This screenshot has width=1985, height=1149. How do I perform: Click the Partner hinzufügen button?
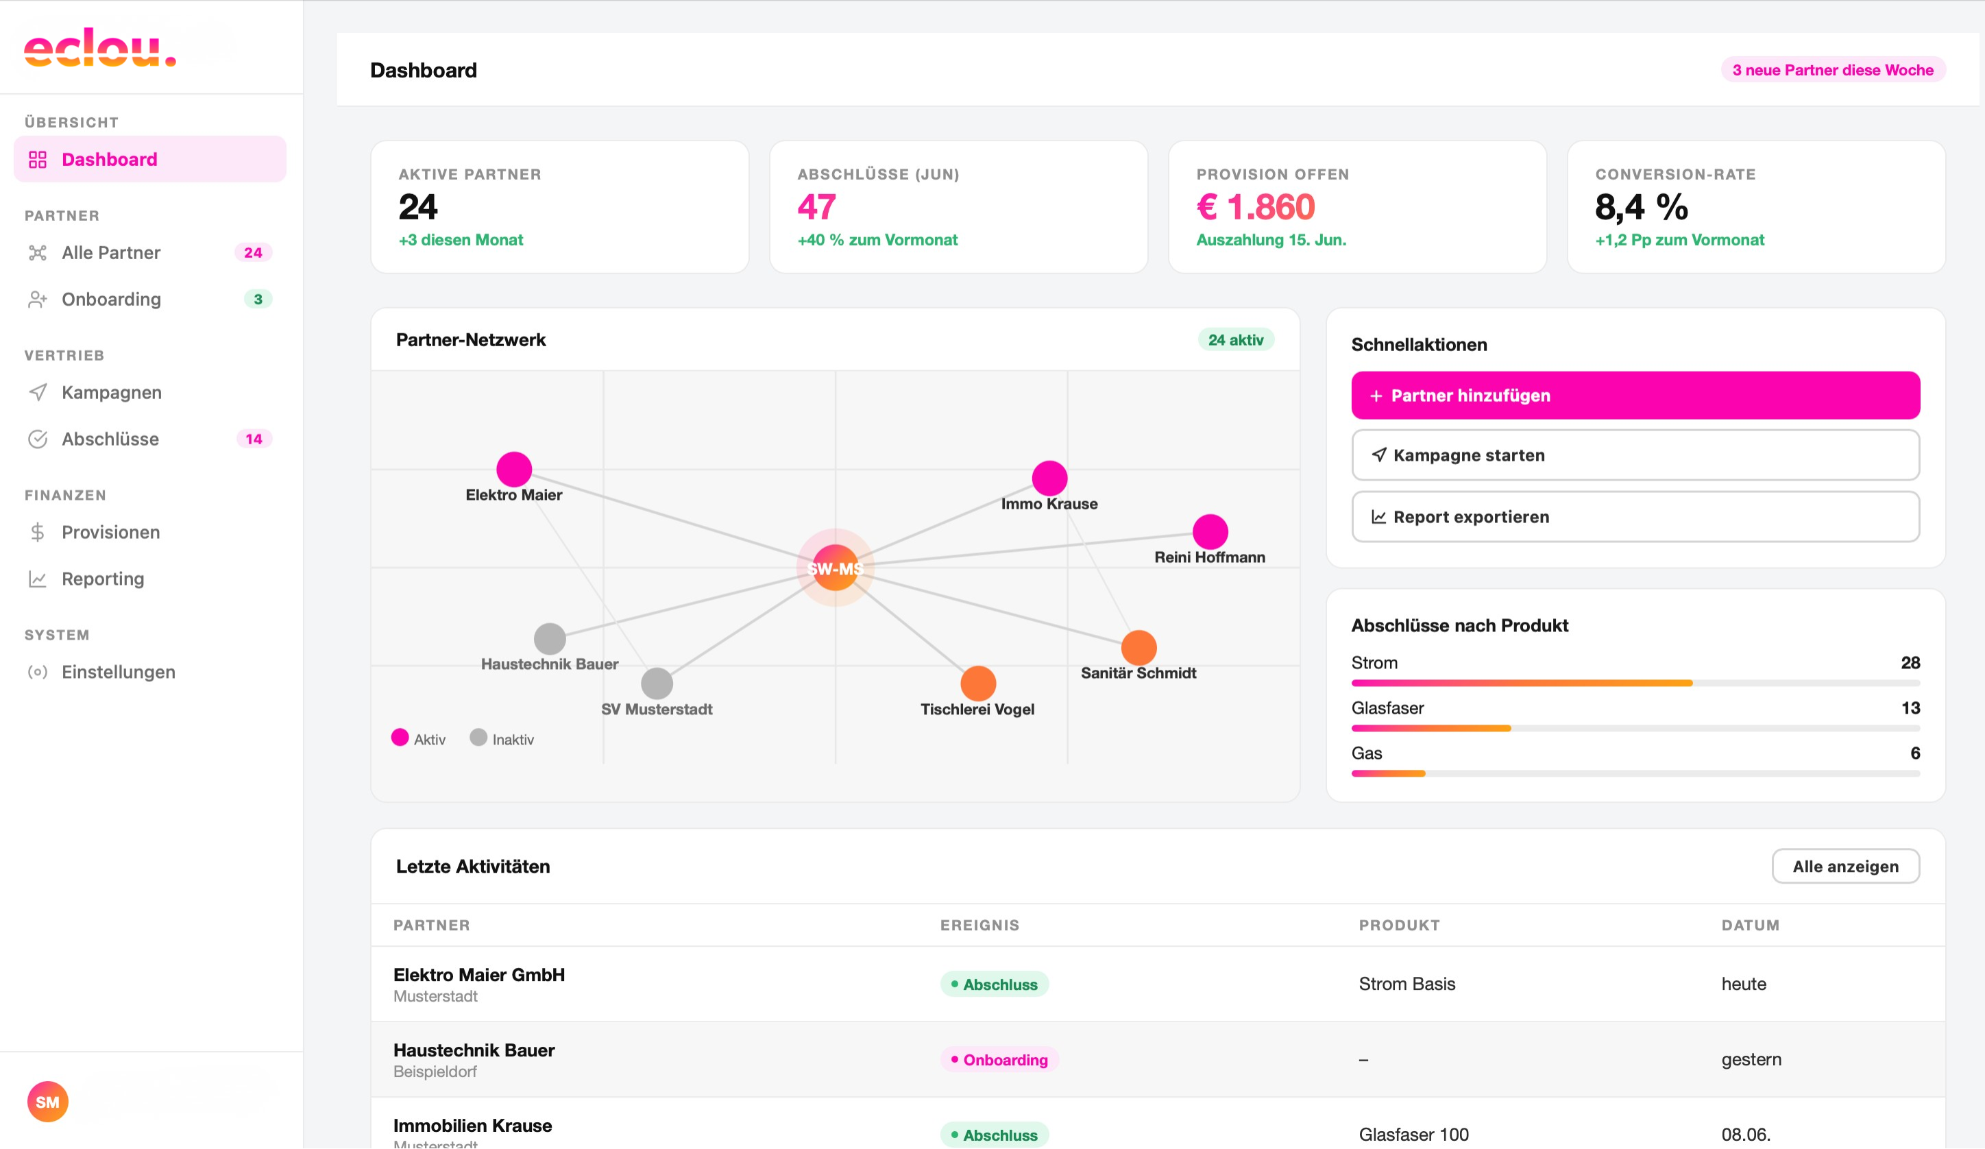click(1635, 396)
